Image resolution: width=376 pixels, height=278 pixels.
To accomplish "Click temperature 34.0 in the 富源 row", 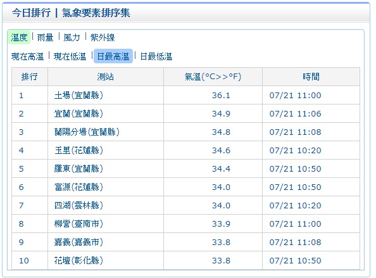I will tap(221, 187).
